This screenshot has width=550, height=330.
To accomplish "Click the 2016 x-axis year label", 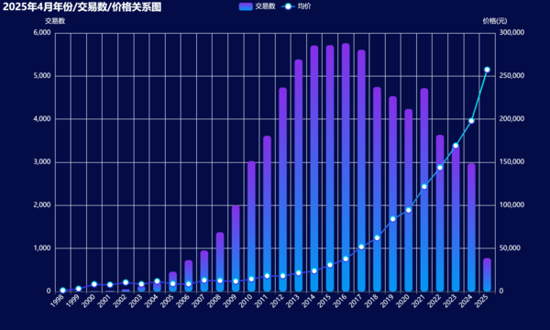I will click(339, 302).
